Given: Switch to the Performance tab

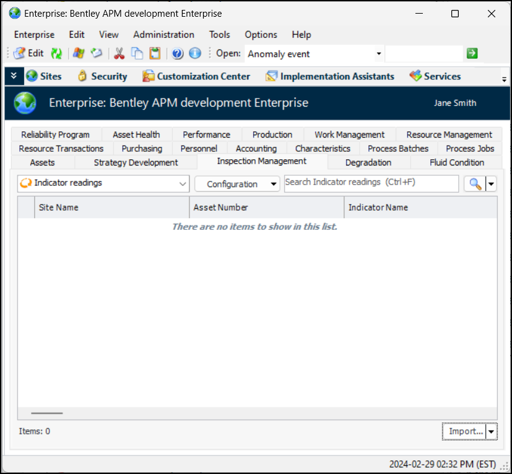Looking at the screenshot, I should pyautogui.click(x=206, y=134).
